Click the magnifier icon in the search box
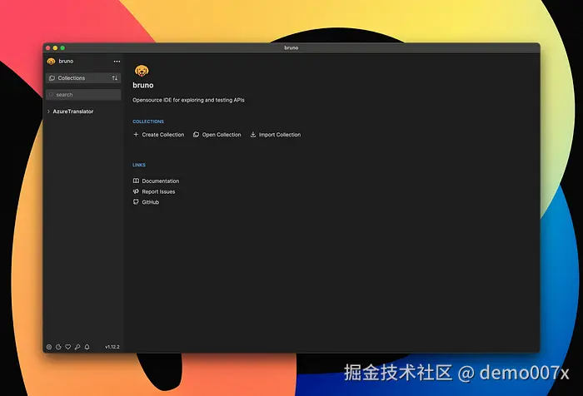Viewport: 583px width, 396px height. click(52, 95)
